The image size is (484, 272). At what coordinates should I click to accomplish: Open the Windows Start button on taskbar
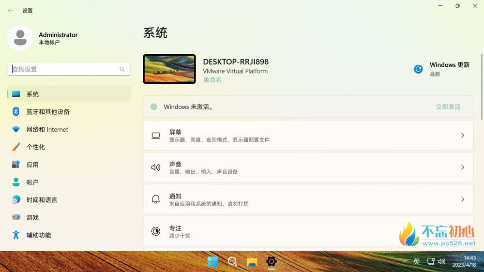click(x=212, y=262)
